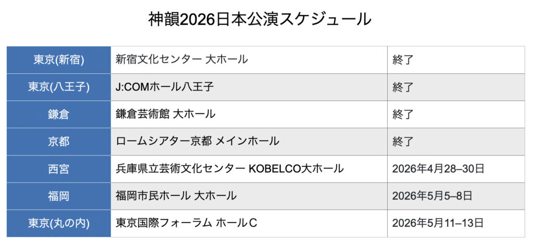533x246 pixels.
Task: Select the 2026年5月11–13日 date cell
Action: coord(438,223)
